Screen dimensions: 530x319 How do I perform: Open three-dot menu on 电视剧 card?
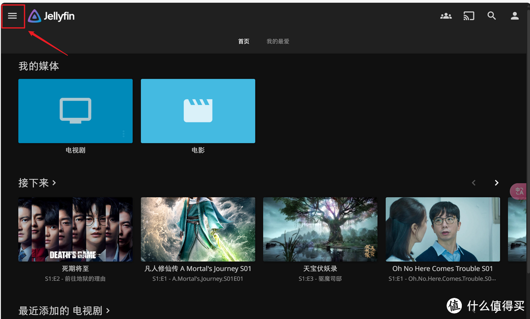click(123, 134)
